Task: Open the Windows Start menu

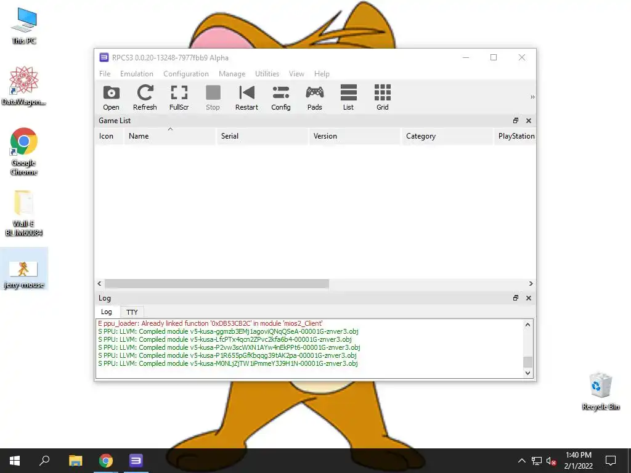Action: [15, 461]
